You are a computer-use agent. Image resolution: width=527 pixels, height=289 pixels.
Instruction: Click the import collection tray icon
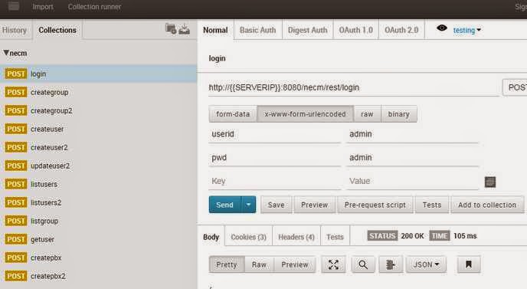pos(184,29)
